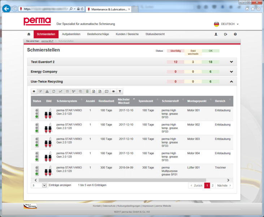
Task: Open the entries per page dropdown
Action: point(39,185)
